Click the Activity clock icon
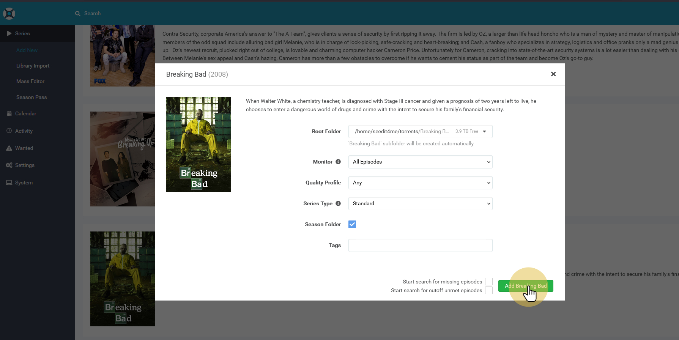 tap(9, 131)
